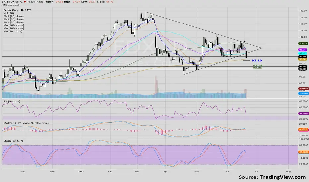The height and width of the screenshot is (182, 309).
Task: Click the purple 98.21 price tag
Action: pyautogui.click(x=303, y=50)
